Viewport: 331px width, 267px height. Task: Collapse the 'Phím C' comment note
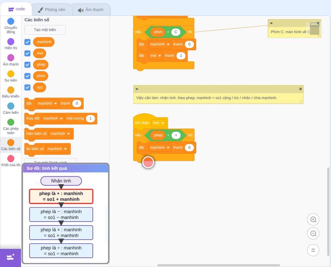click(x=271, y=23)
